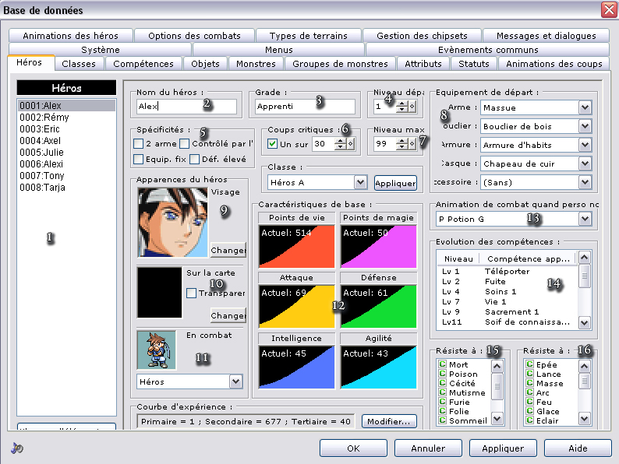Toggle the Mutisme resistance C icon
The image size is (619, 464).
coord(443,392)
